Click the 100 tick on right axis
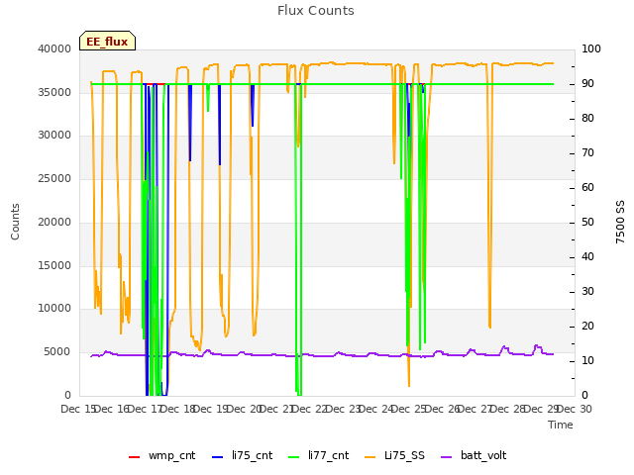 [x=591, y=48]
